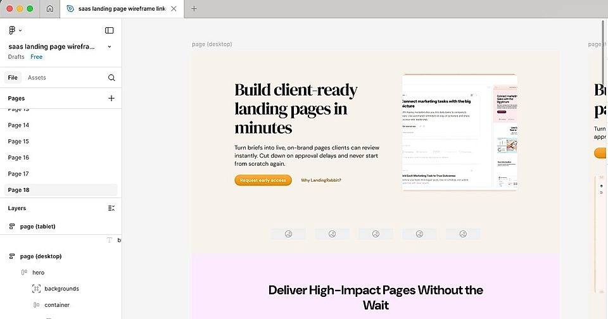Select Page 14 in pages list
The image size is (608, 319).
click(18, 125)
